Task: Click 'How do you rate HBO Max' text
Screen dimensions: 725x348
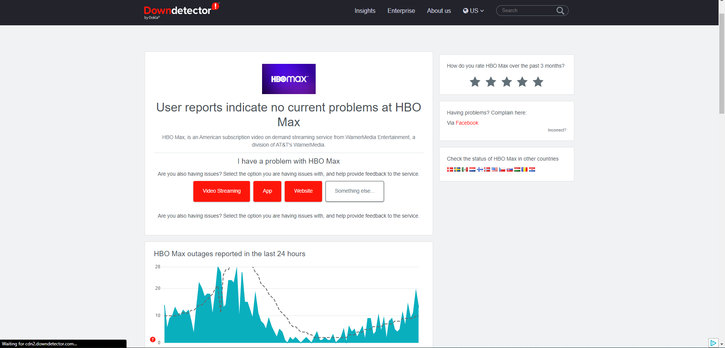Action: 506,66
